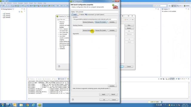
Task: Expand the Java Compiler node
Action: [58, 34]
